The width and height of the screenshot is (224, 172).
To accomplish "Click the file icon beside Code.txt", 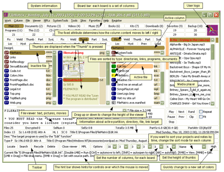I will 7,71.
